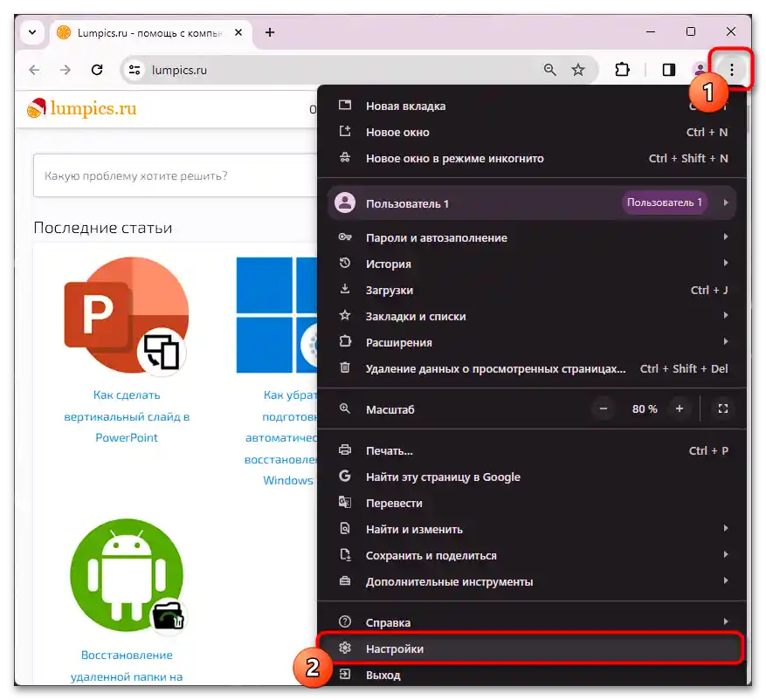The width and height of the screenshot is (766, 700).
Task: Open the Extensions puzzle icon
Action: tap(622, 69)
